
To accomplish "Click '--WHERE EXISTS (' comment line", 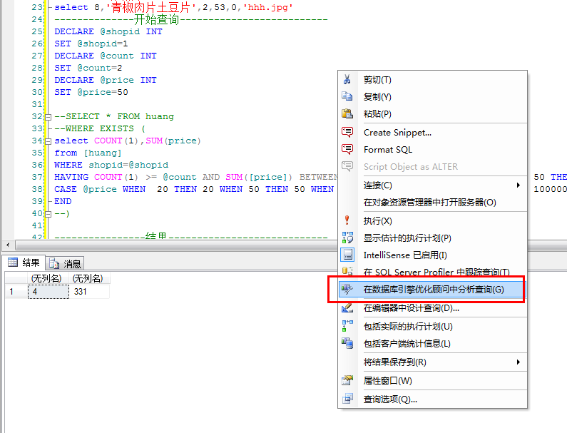I will 100,128.
